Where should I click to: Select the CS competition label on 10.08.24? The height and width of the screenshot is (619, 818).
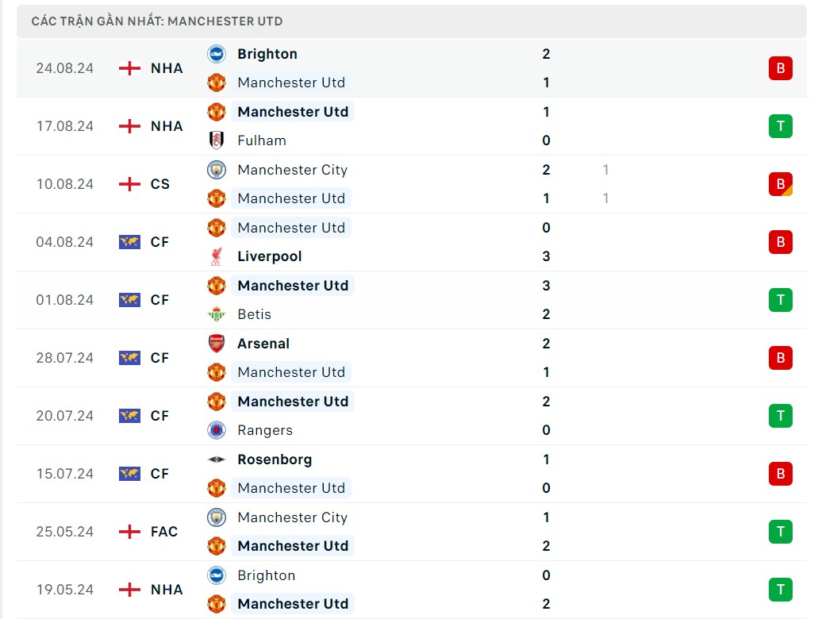click(160, 184)
